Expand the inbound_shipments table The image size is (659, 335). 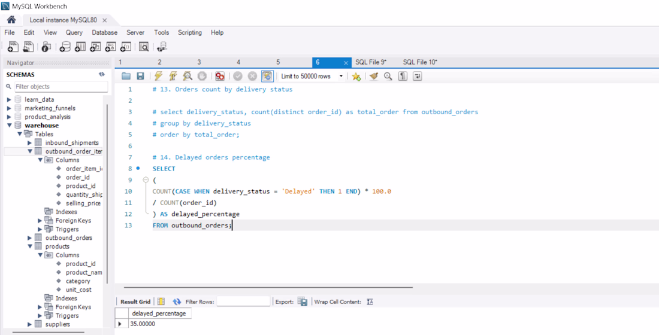point(29,143)
